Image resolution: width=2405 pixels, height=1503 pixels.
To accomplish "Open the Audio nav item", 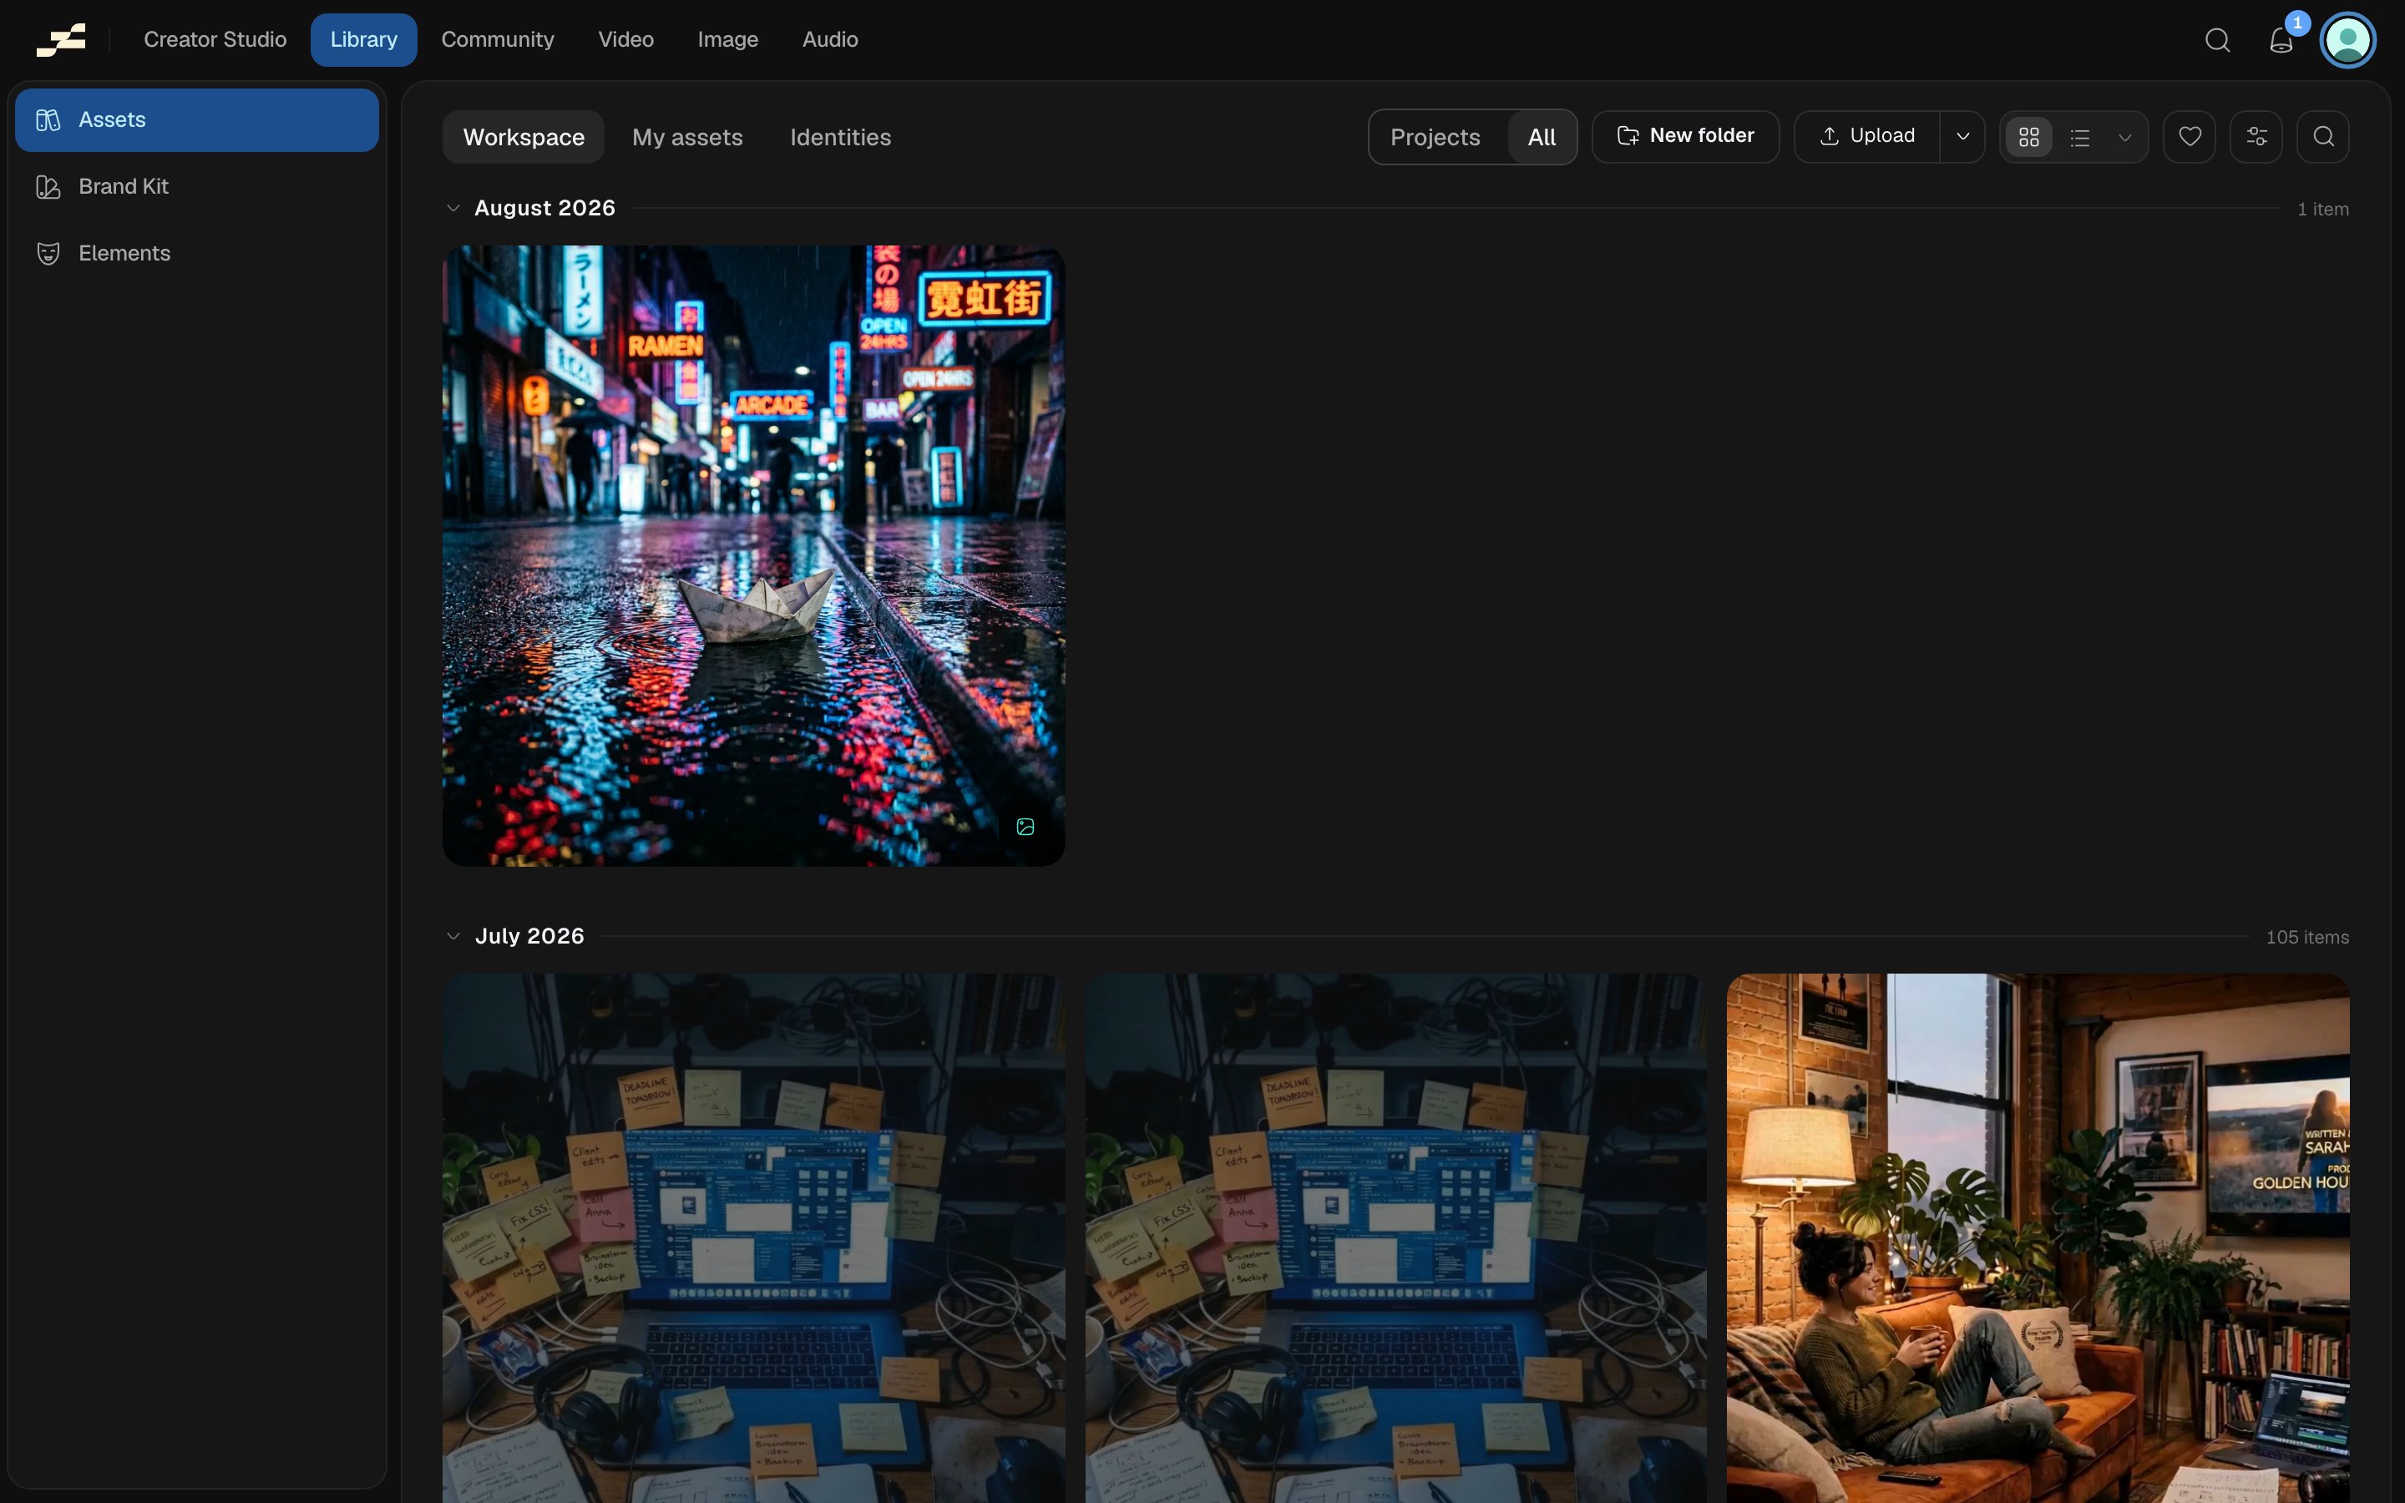I will point(830,40).
